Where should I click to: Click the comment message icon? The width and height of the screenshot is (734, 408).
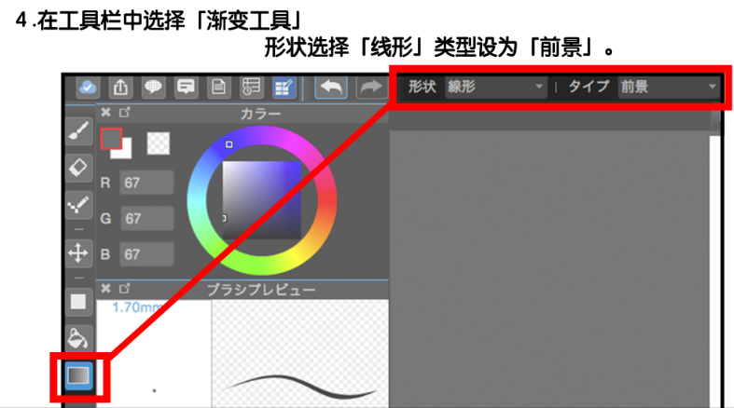[x=186, y=87]
